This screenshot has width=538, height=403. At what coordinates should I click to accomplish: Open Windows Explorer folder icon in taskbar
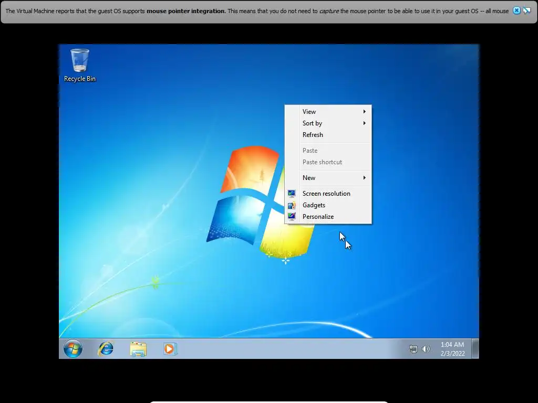(138, 349)
